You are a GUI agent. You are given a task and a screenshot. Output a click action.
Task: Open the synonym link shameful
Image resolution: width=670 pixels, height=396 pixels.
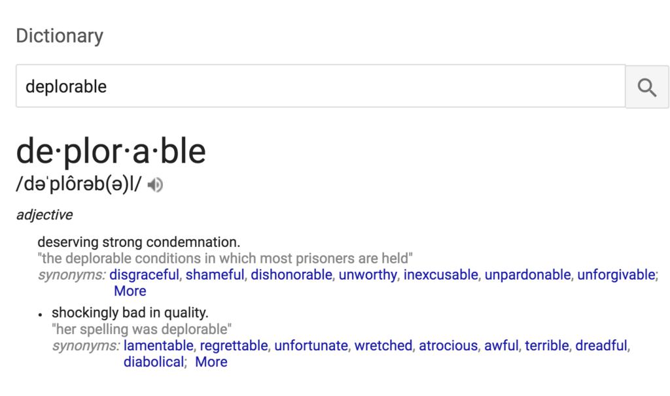(215, 275)
